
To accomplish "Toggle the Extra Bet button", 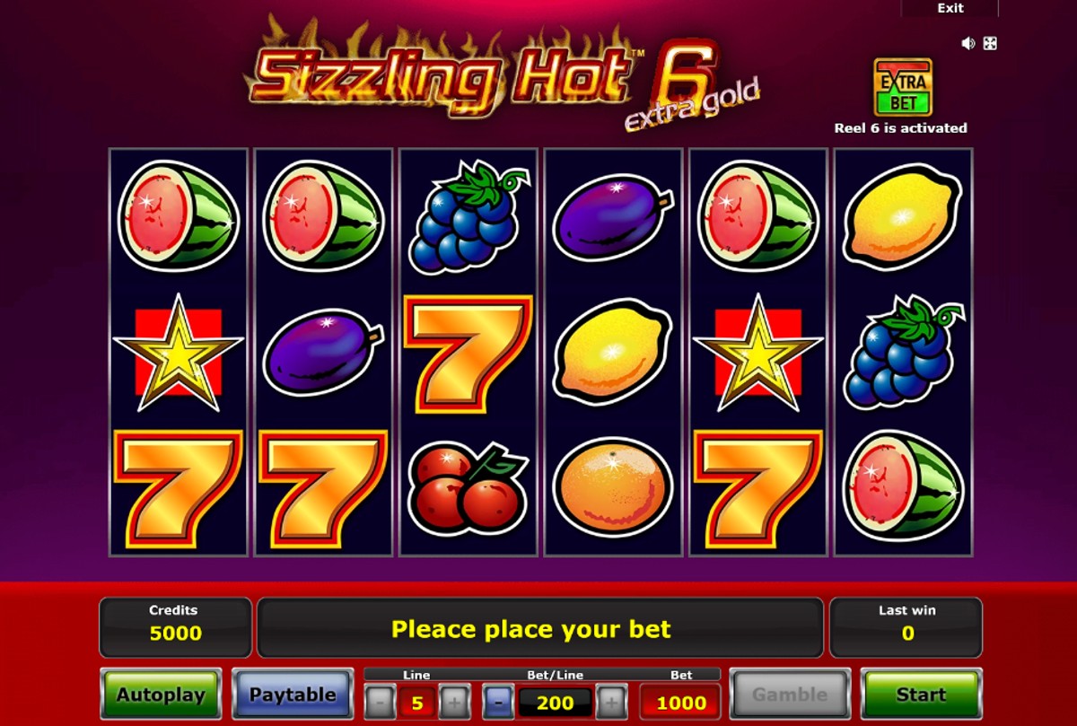I will (x=903, y=88).
